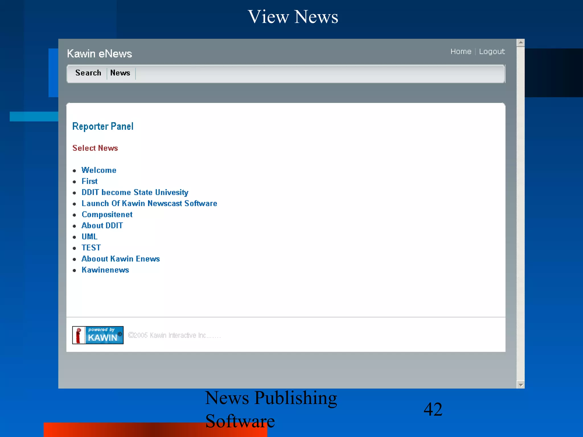583x437 pixels.
Task: Select the Compositenet news link
Action: tap(107, 215)
